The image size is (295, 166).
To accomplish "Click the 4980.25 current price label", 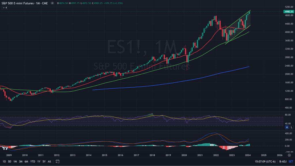I will [x=288, y=12].
